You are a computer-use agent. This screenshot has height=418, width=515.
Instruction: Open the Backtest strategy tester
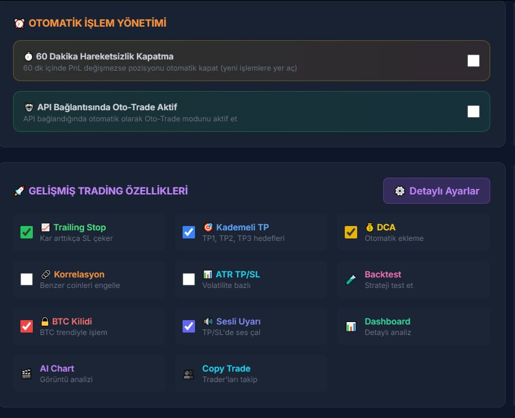414,280
